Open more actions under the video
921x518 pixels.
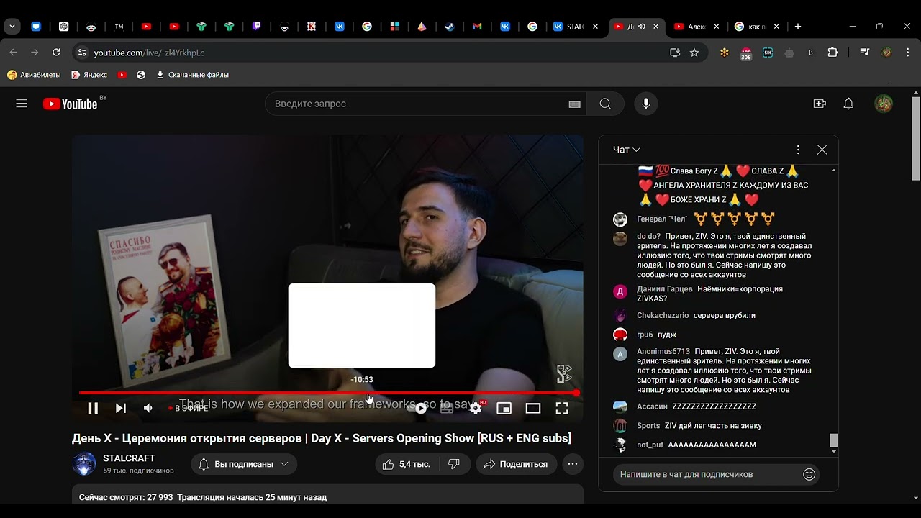(x=573, y=464)
